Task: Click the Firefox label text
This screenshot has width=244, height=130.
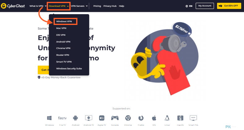Action: click(x=141, y=125)
